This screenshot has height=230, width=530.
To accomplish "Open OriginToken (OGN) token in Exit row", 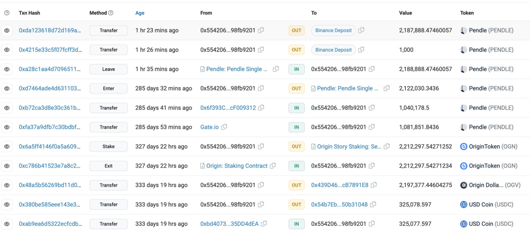I will [x=493, y=166].
